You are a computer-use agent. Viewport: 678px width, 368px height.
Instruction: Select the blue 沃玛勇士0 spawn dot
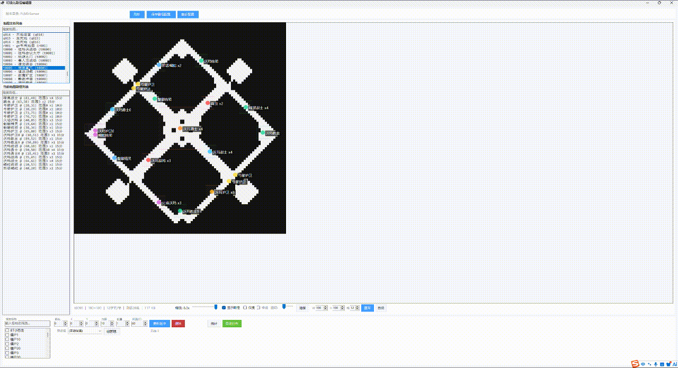112,110
